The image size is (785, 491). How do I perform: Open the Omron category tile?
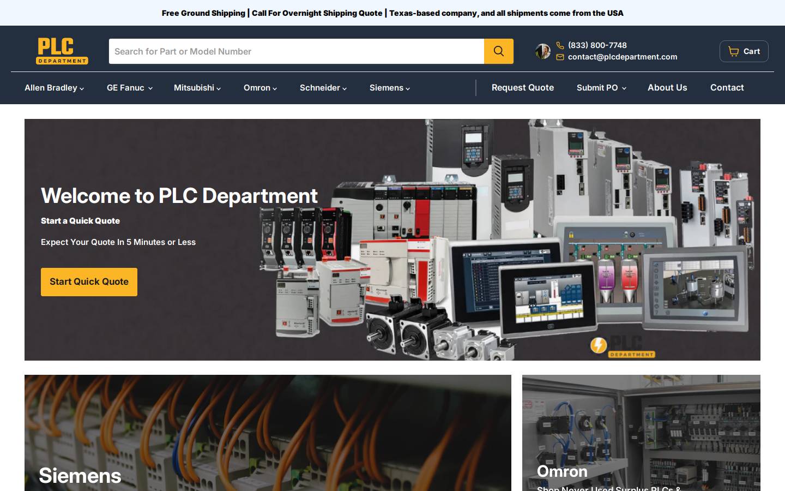[x=641, y=433]
